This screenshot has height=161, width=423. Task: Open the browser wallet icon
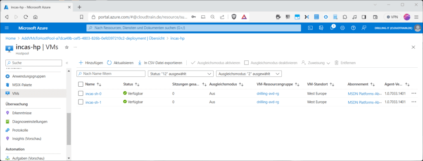coord(375,17)
